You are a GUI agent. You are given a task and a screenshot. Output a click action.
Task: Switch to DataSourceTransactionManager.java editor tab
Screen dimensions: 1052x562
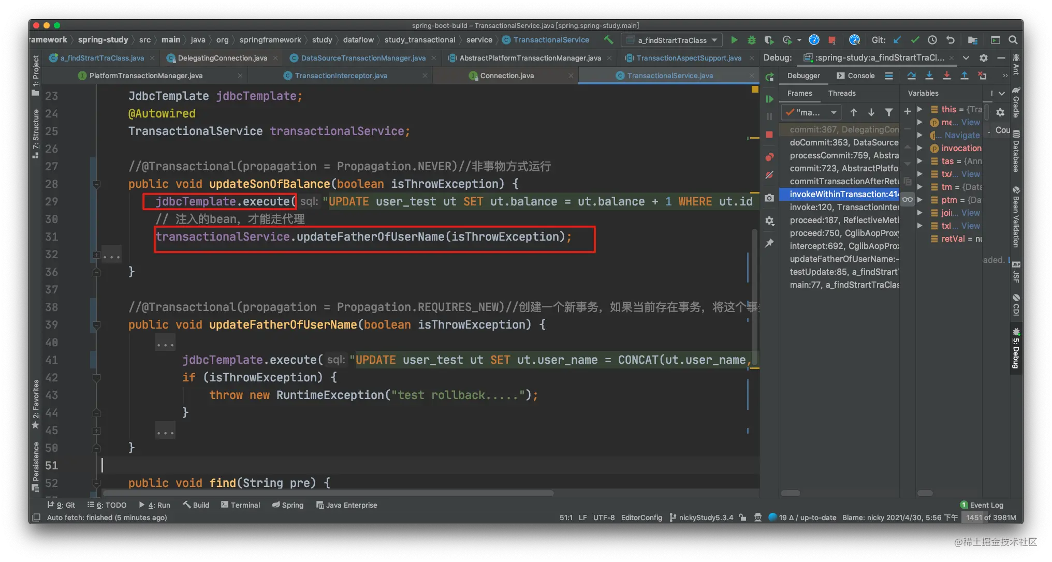[x=363, y=58]
